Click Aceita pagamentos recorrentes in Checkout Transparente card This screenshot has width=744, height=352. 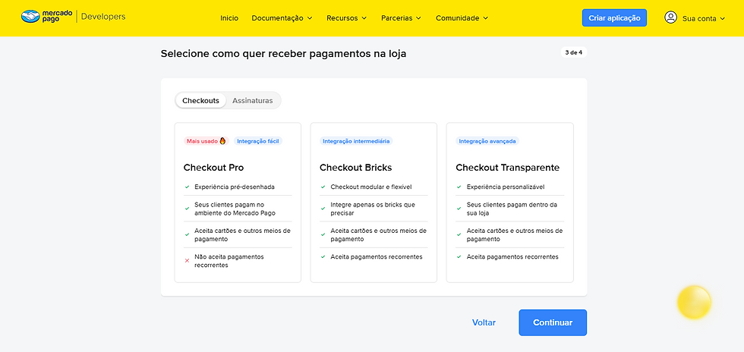pyautogui.click(x=512, y=256)
